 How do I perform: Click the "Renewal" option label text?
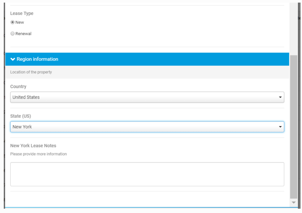click(23, 34)
